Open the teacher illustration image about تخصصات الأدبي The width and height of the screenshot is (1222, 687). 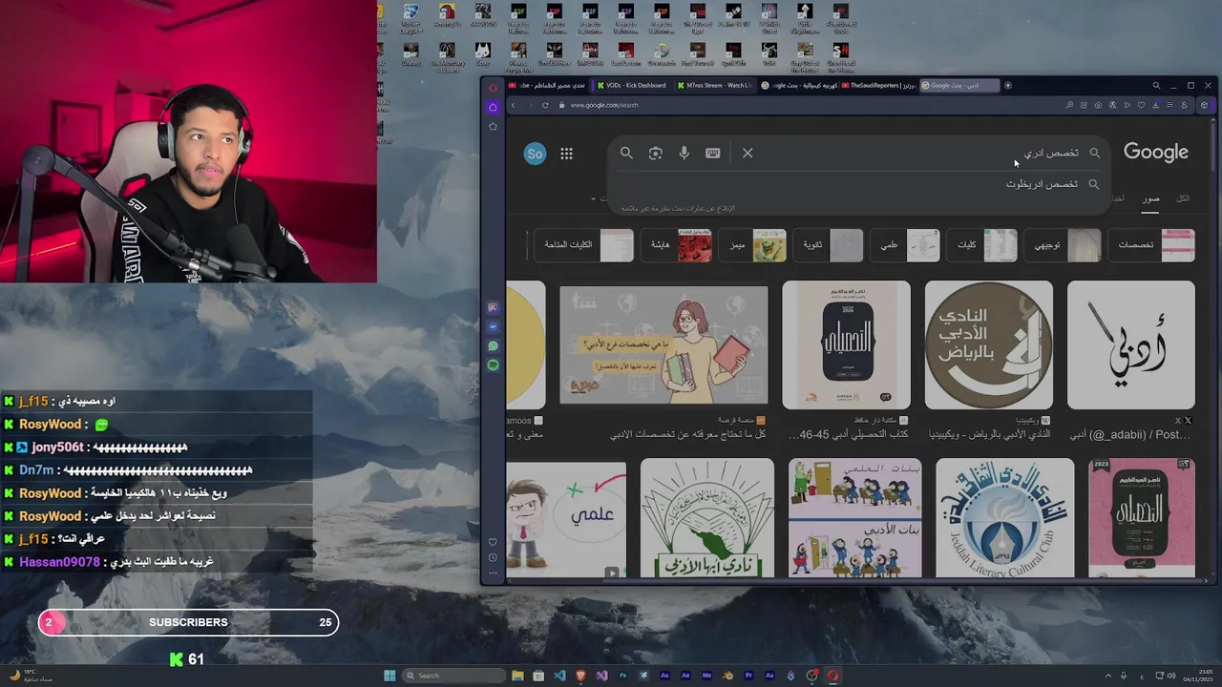click(x=664, y=344)
